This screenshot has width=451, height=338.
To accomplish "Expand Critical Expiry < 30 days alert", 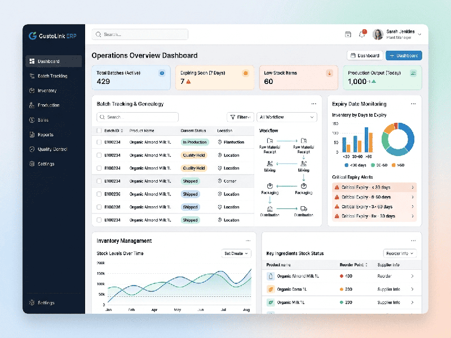I will point(413,188).
